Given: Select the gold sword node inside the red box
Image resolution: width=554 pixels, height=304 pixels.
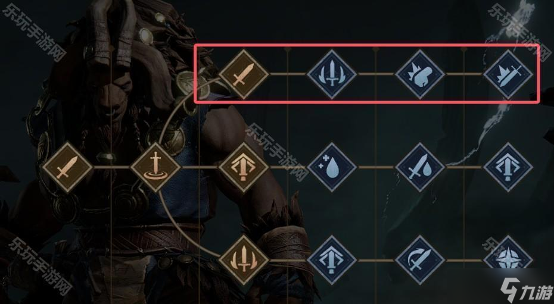Looking at the screenshot, I should point(244,74).
